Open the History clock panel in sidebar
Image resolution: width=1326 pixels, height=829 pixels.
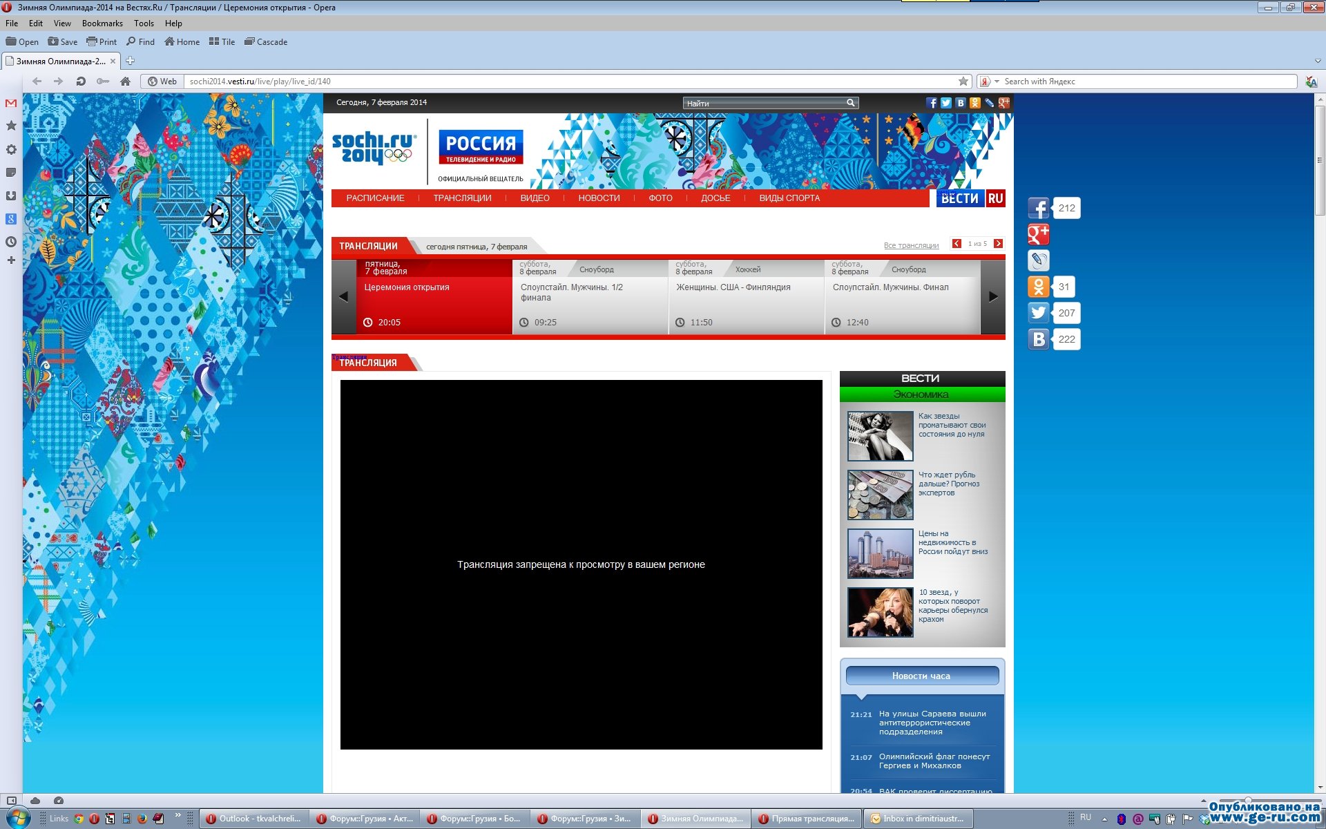coord(11,242)
